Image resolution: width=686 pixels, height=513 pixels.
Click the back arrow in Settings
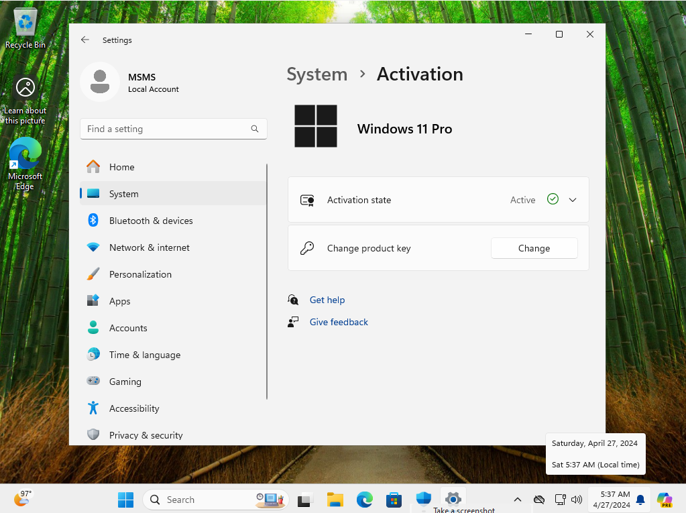[x=85, y=40]
